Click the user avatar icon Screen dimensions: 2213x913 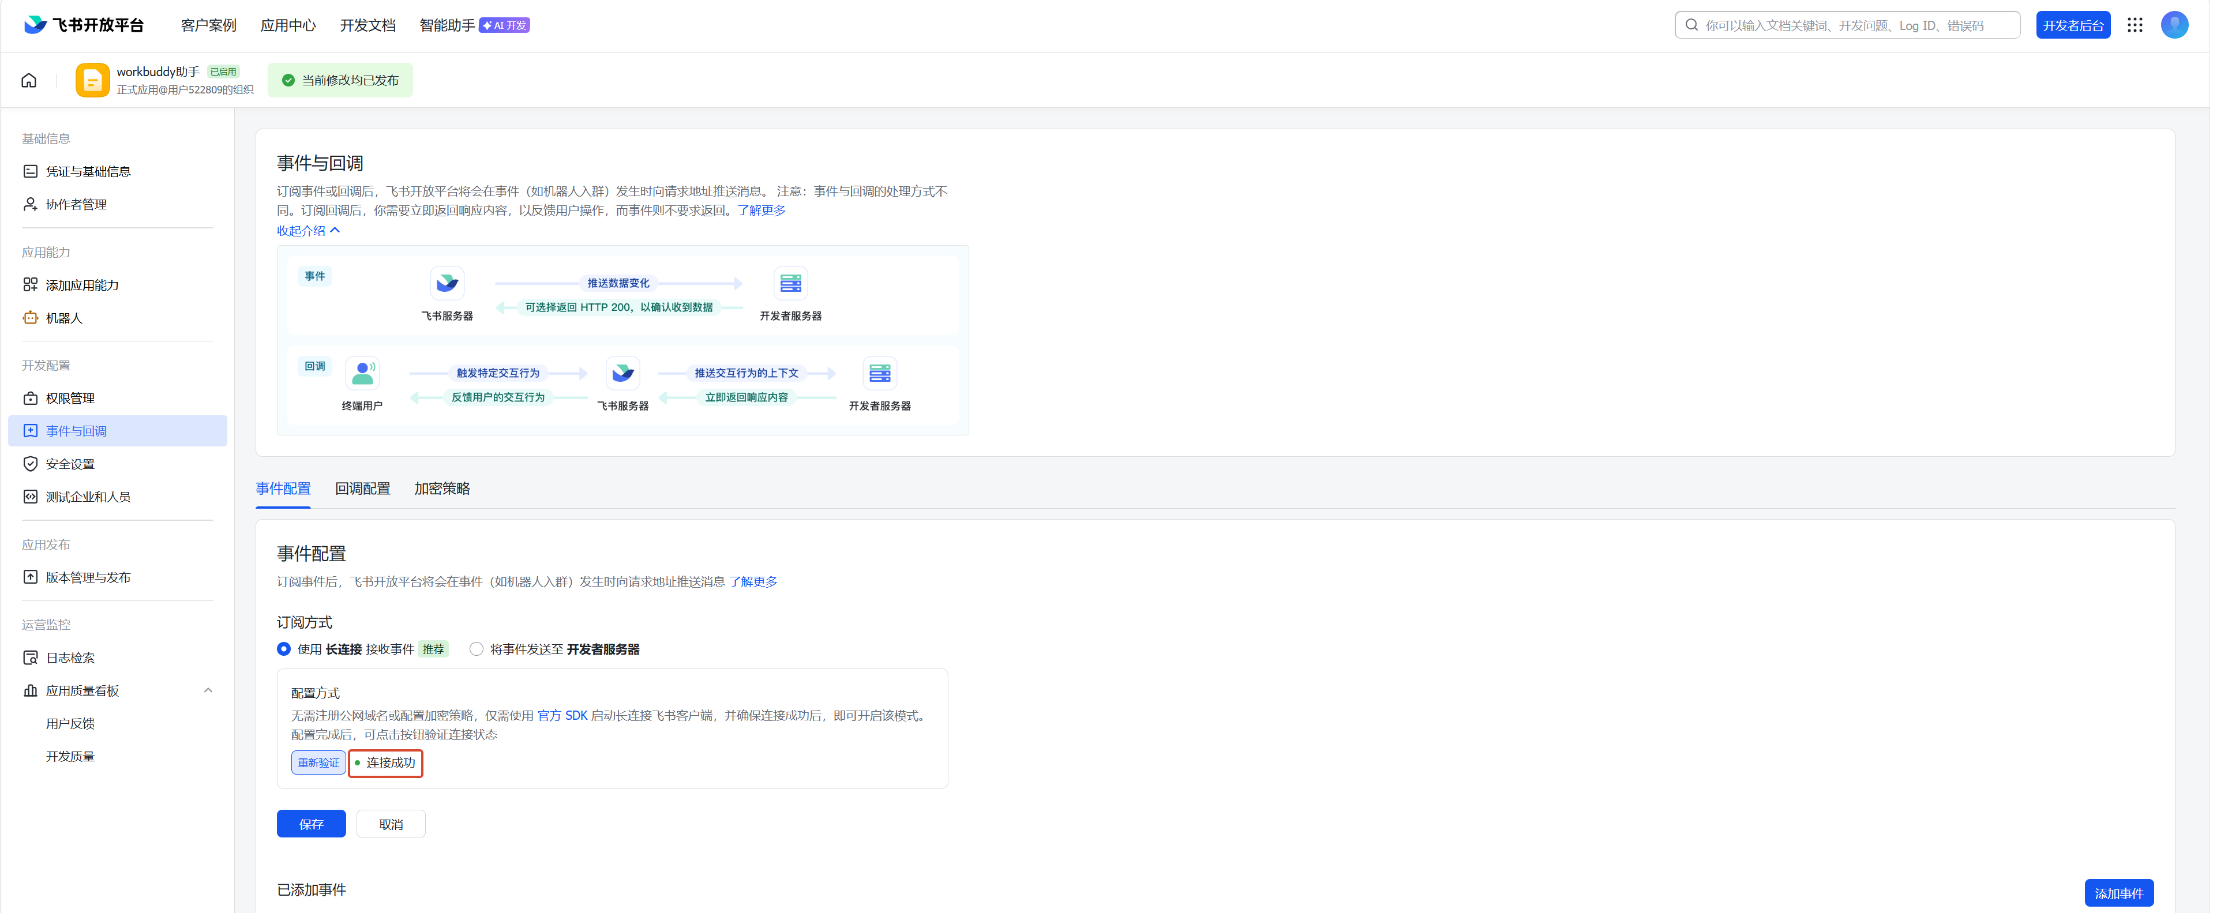tap(2174, 25)
